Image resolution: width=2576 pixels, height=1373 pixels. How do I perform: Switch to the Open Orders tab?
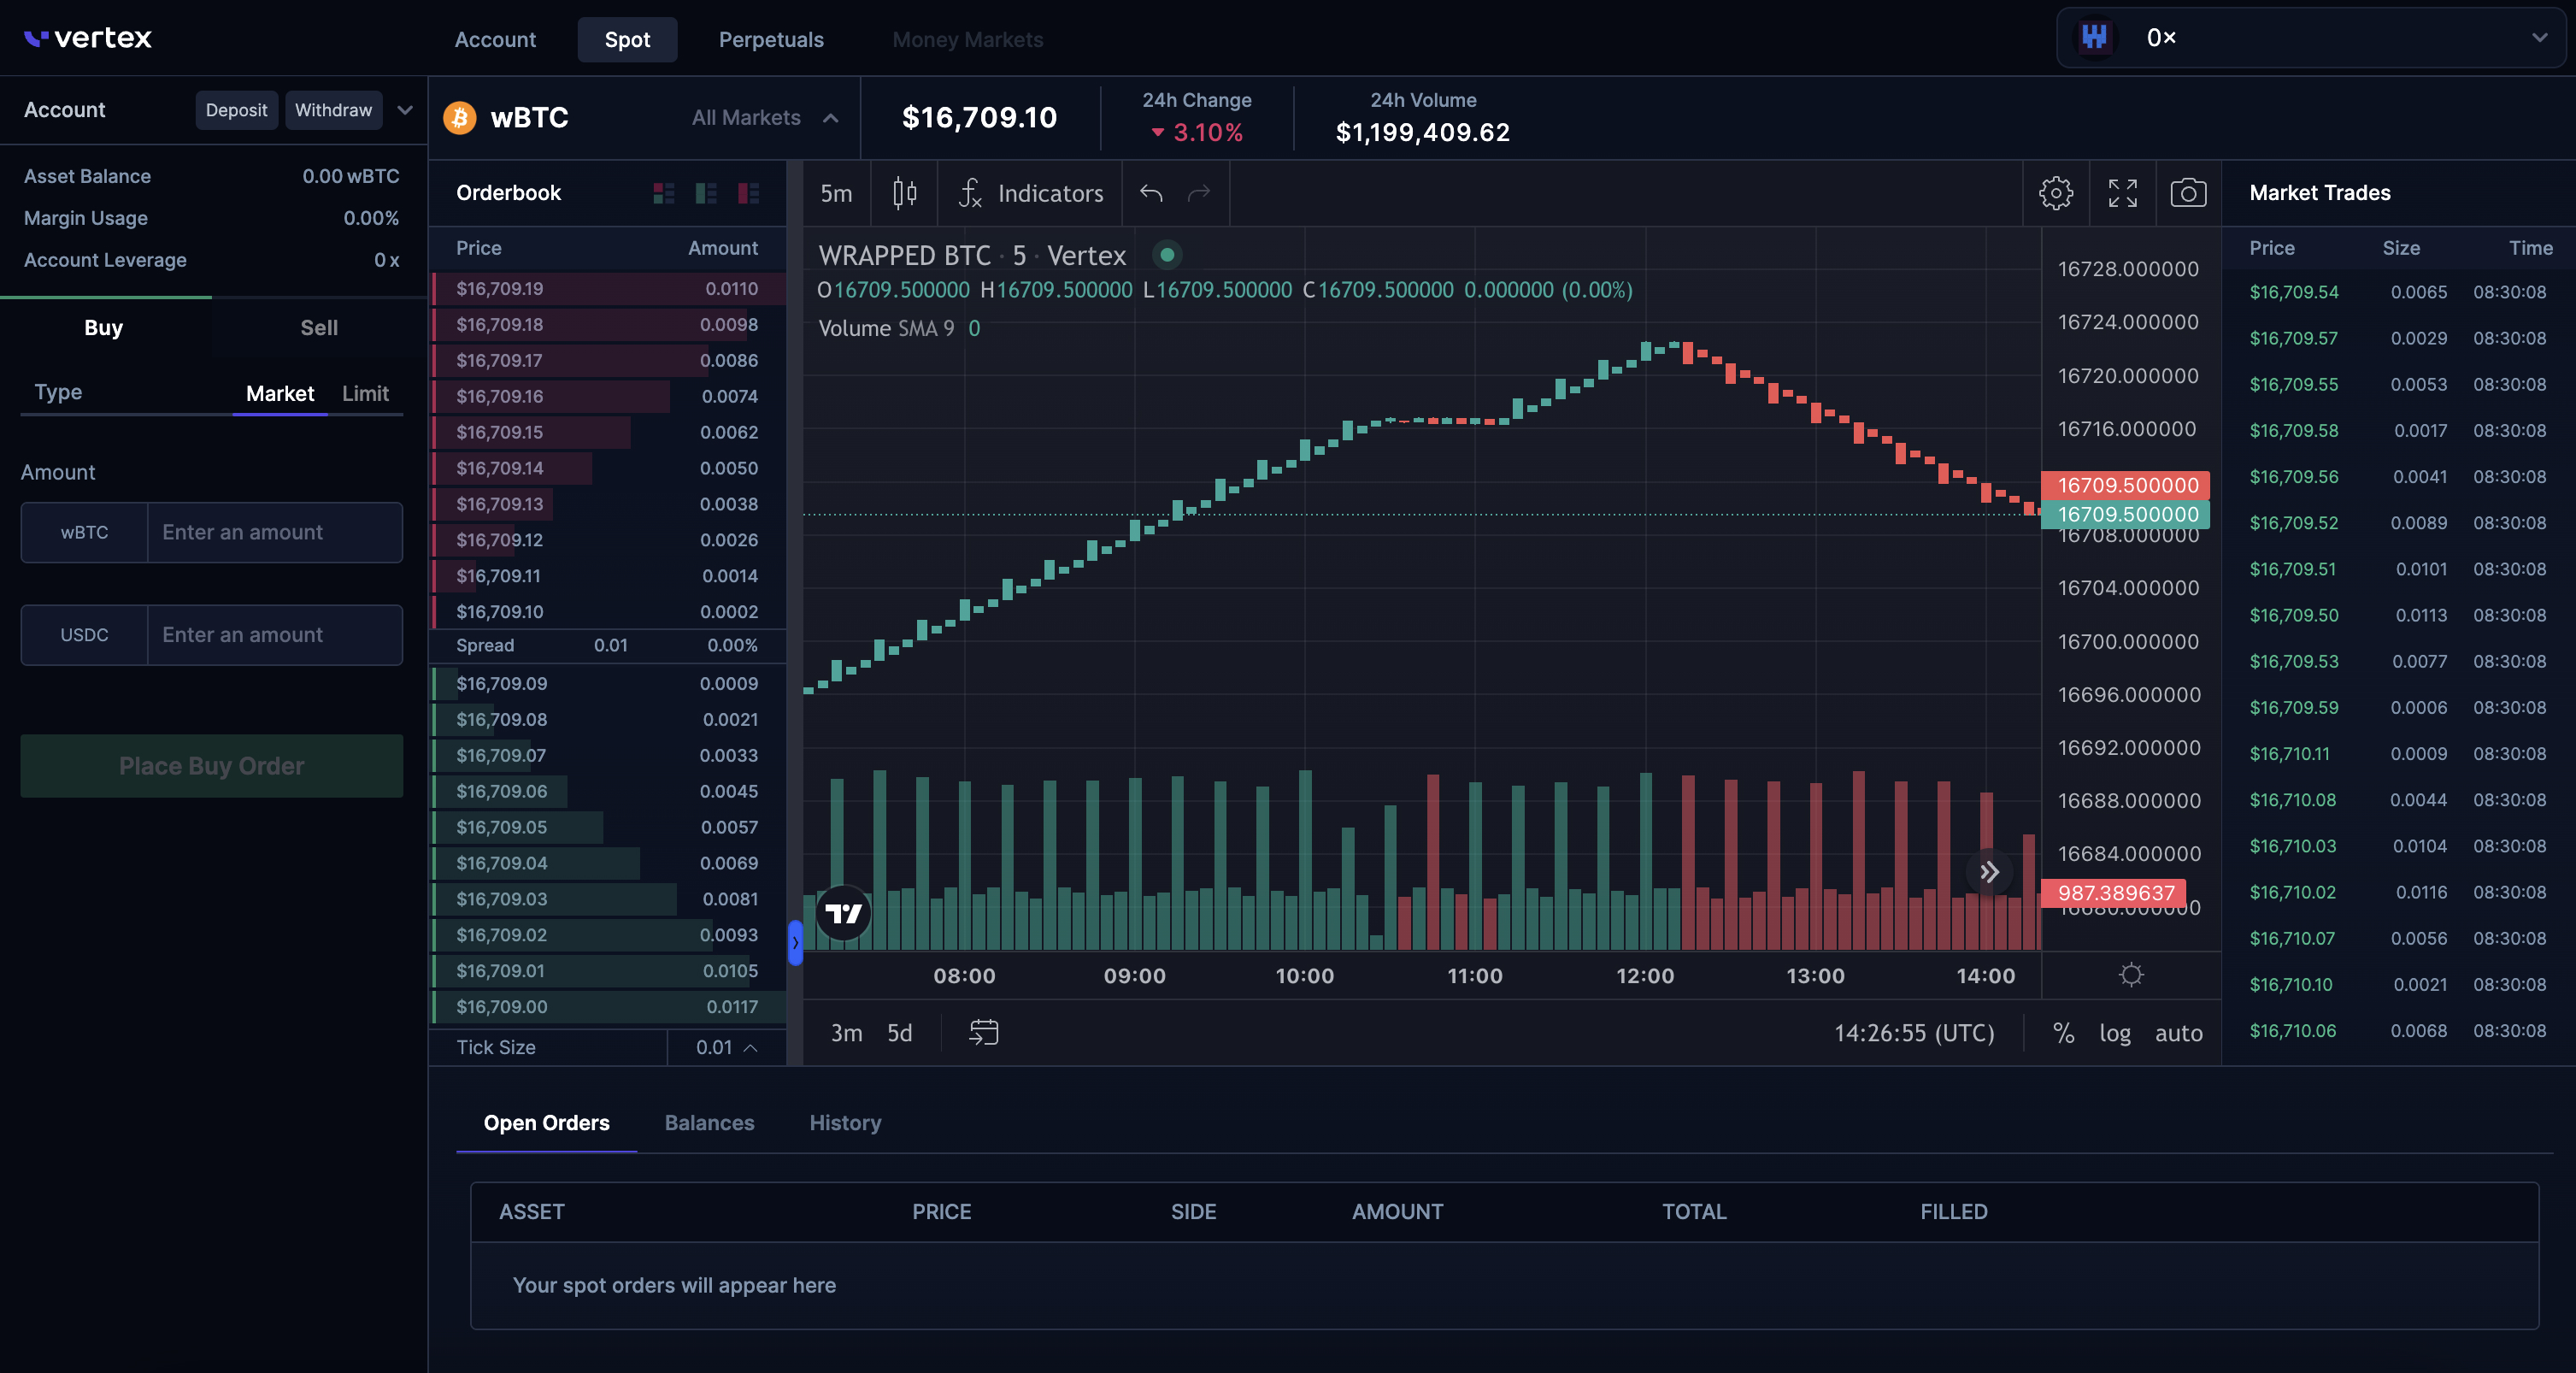coord(546,1123)
